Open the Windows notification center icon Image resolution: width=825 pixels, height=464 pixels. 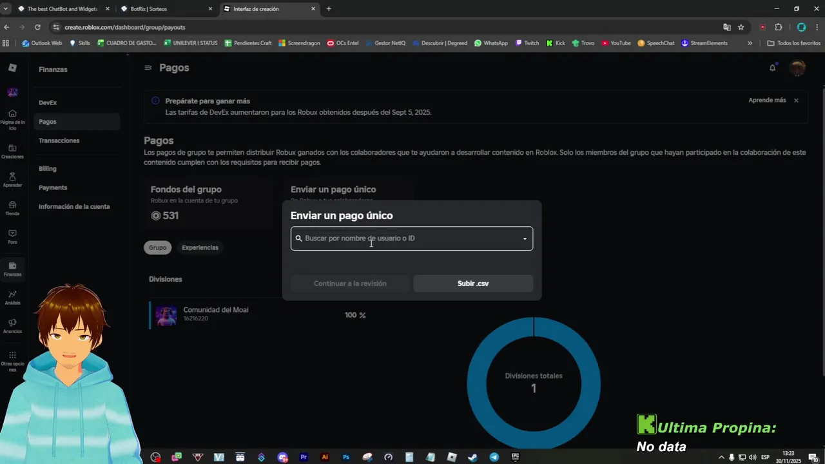(x=813, y=457)
